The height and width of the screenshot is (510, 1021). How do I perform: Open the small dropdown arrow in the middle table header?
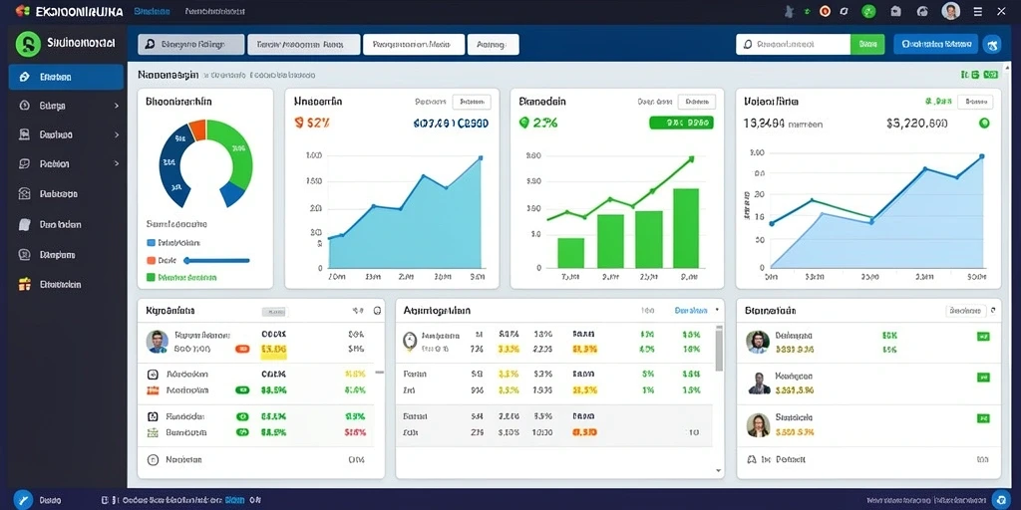(x=717, y=311)
